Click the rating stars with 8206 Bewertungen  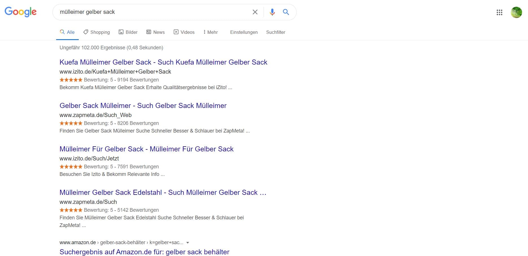point(71,123)
